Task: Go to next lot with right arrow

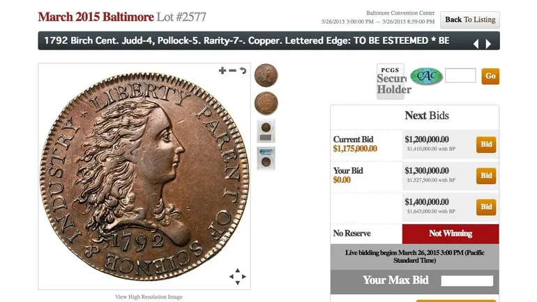Action: point(488,44)
